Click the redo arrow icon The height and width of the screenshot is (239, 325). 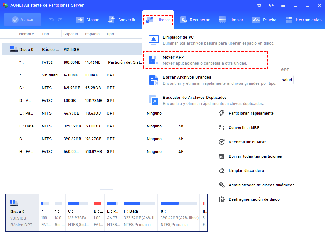(60, 20)
